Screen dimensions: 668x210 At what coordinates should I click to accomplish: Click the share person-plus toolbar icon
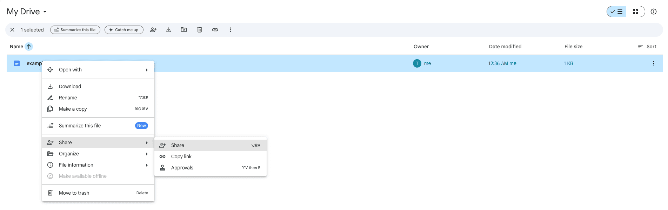tap(153, 30)
